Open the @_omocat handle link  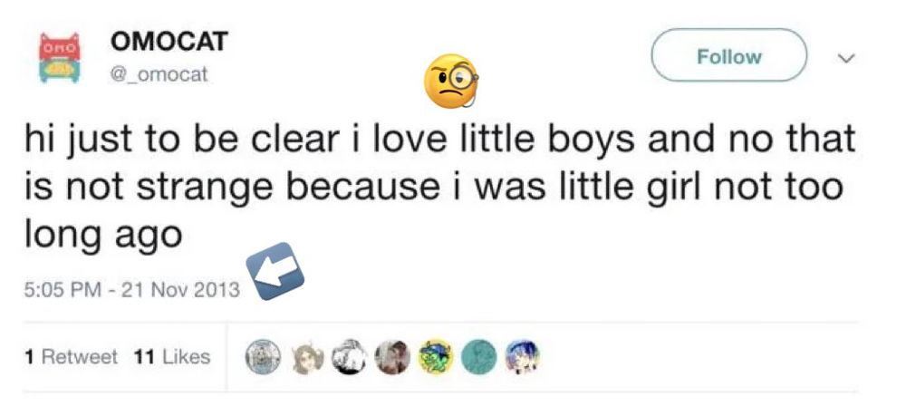(159, 75)
